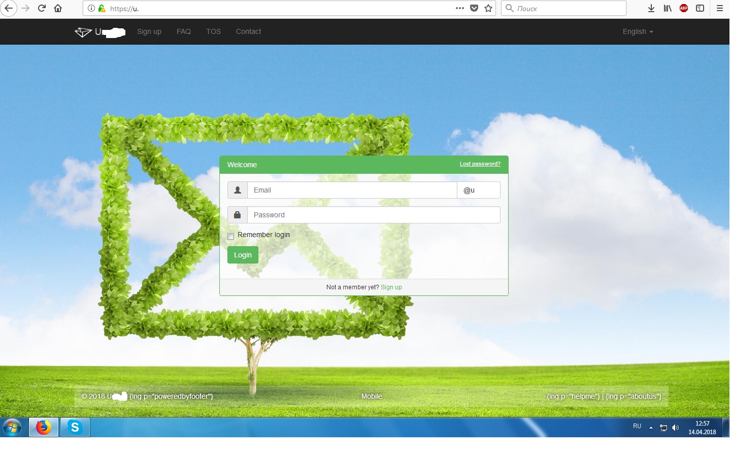This screenshot has height=456, width=731.
Task: Show site information via the info icon
Action: [x=91, y=8]
